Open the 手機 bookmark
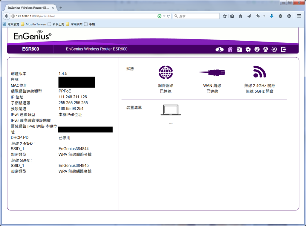Viewport: 306px width, 226px height. click(x=90, y=24)
